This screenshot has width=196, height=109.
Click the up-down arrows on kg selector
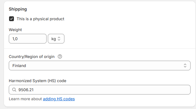59,39
